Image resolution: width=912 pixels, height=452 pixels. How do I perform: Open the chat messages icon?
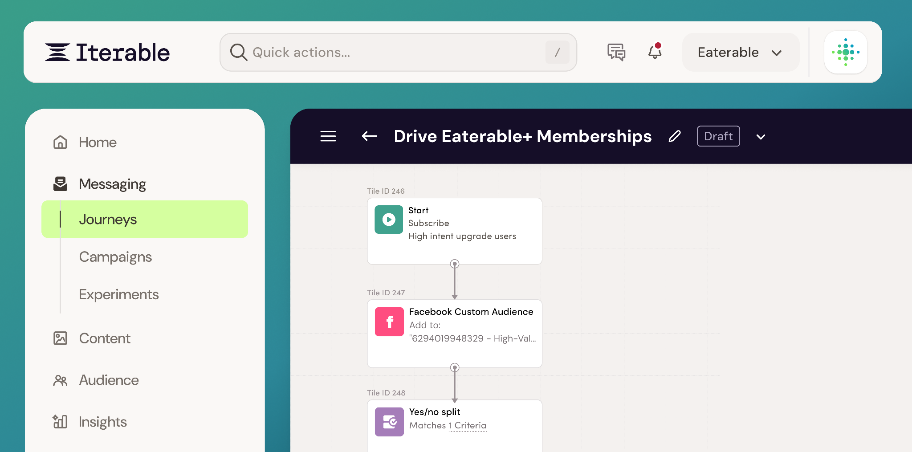click(x=616, y=52)
